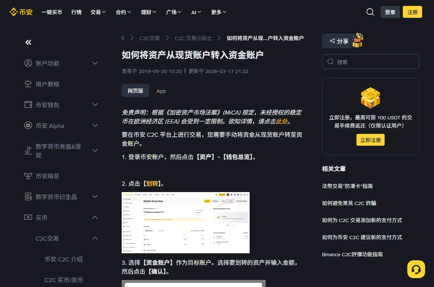Viewport: 434px width, 287px height.
Task: Open related article 如何避免常見 C2C 詐騙
Action: [349, 203]
